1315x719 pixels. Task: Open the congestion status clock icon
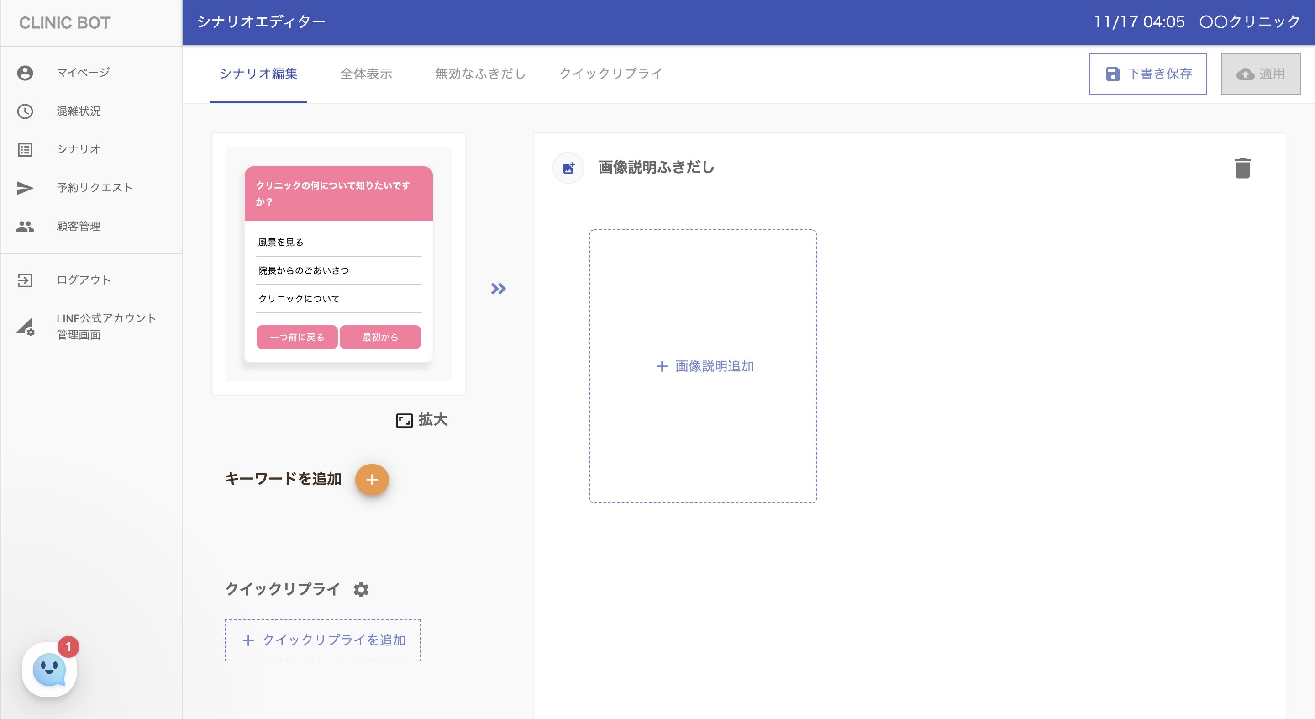pyautogui.click(x=25, y=111)
